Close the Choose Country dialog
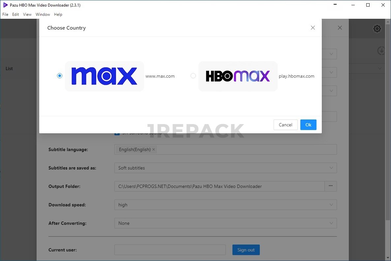391x261 pixels. click(313, 28)
